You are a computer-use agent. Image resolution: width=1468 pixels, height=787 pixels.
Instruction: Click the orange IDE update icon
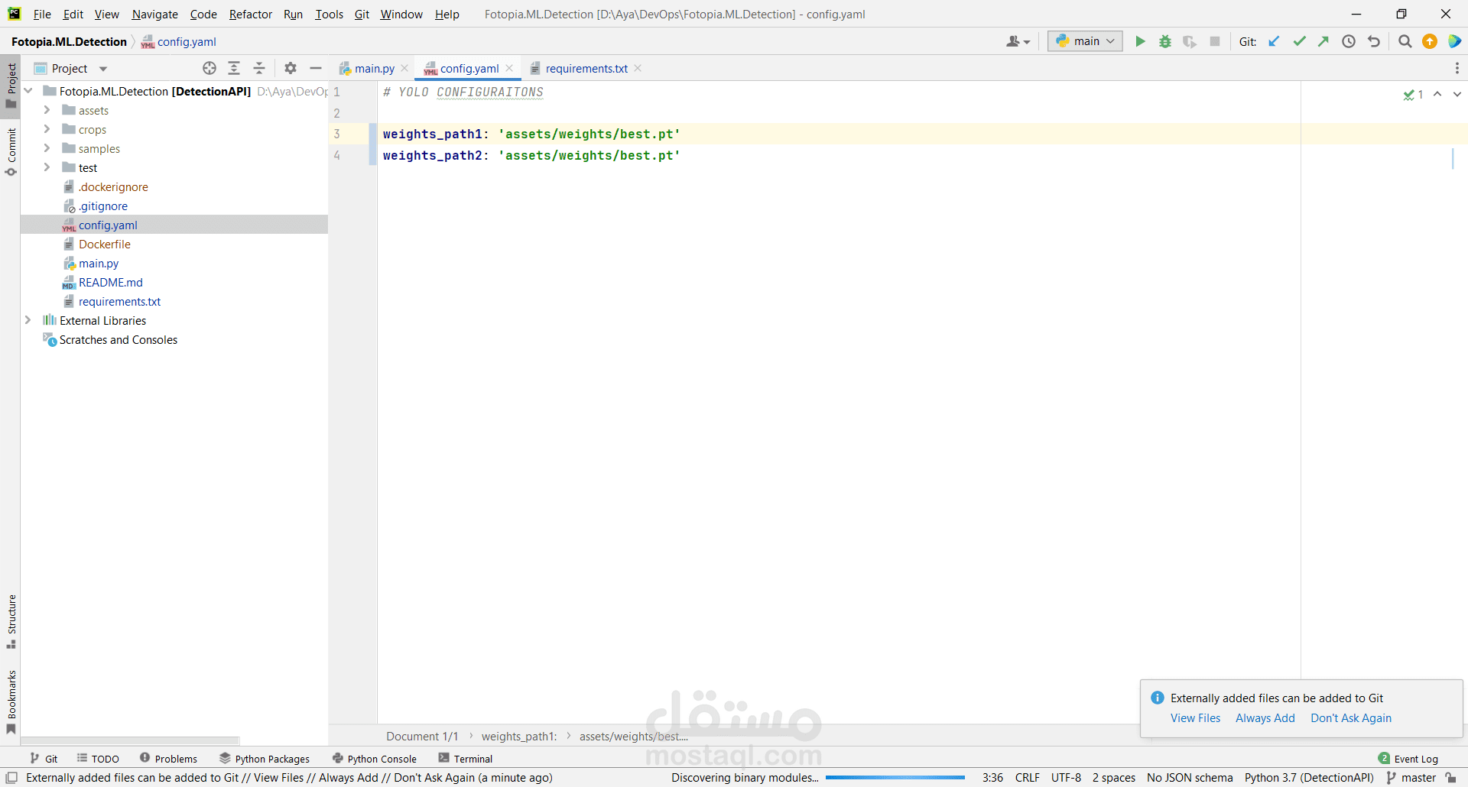pos(1430,41)
